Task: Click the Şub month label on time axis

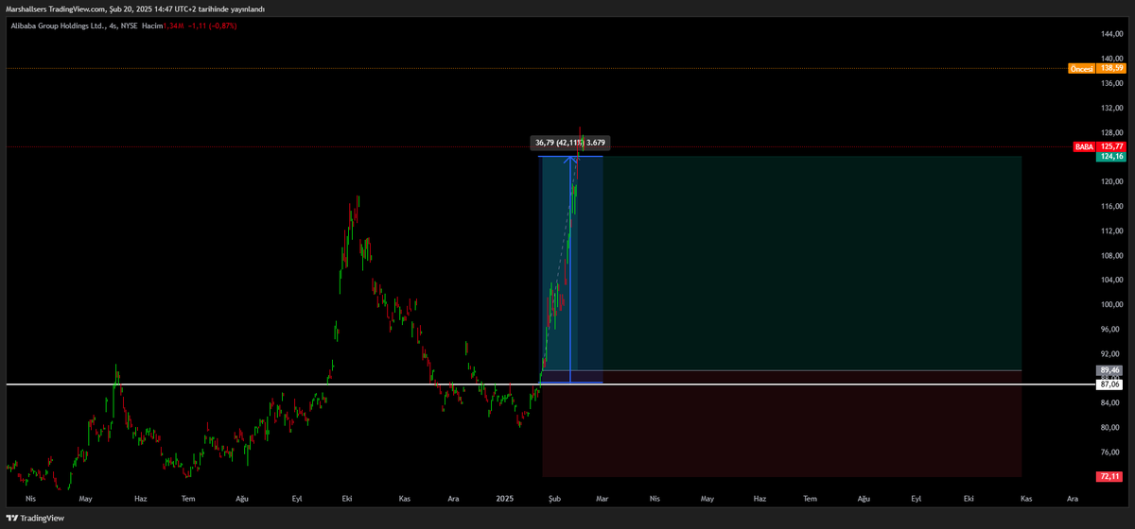Action: point(555,497)
